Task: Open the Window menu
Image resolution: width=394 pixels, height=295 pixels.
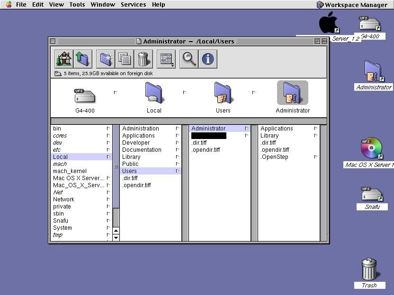Action: [x=103, y=5]
